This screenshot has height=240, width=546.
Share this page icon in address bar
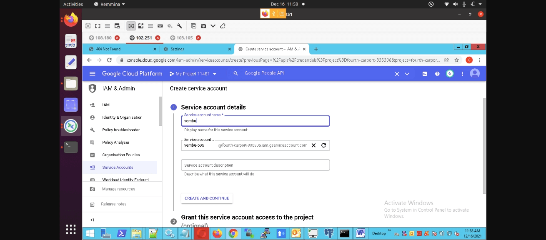coord(447,60)
